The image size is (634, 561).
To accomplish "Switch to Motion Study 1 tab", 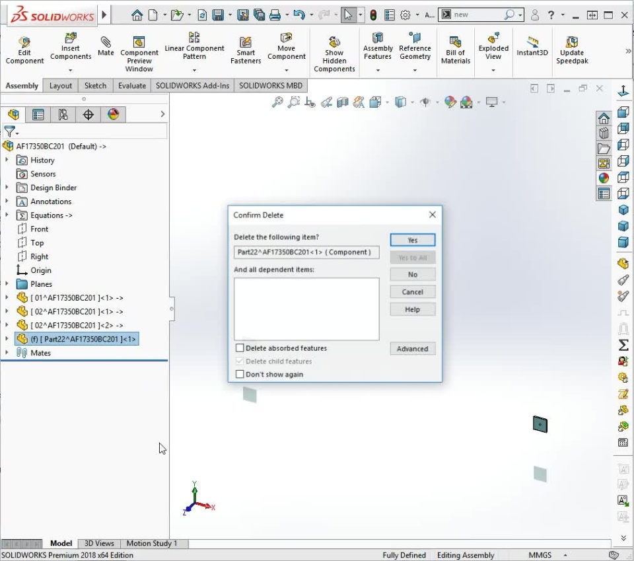I will pyautogui.click(x=152, y=543).
